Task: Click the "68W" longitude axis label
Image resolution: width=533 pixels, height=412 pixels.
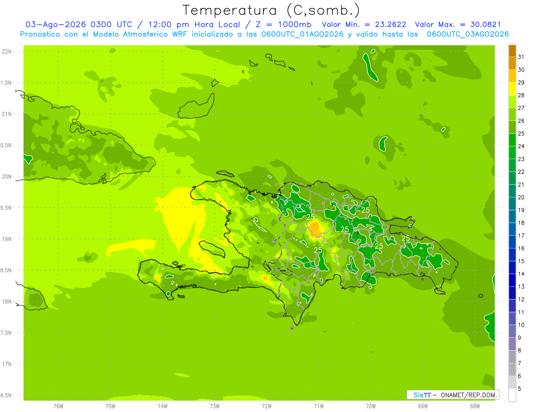Action: (x=475, y=406)
